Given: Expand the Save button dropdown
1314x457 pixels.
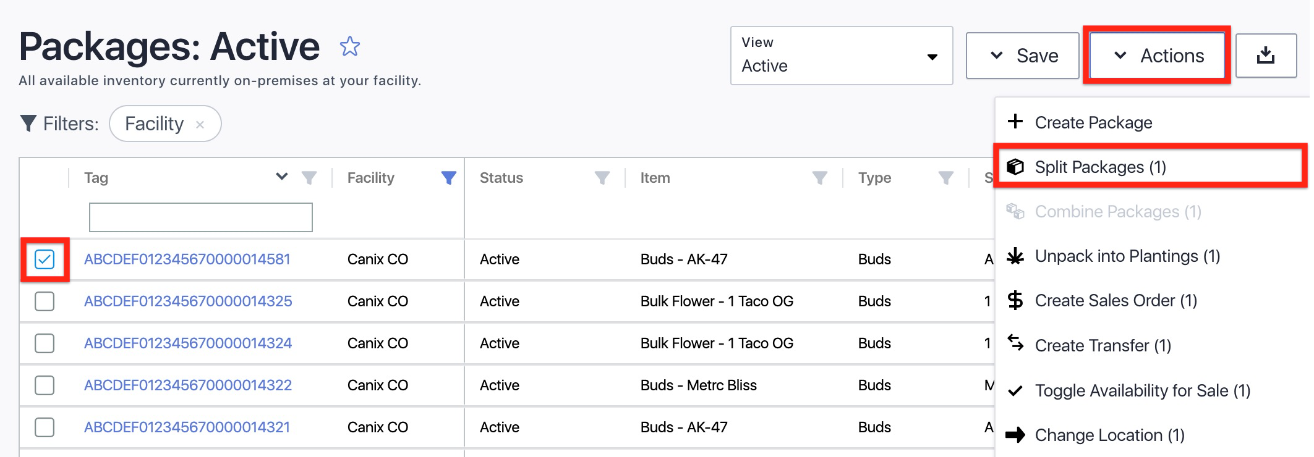Looking at the screenshot, I should point(1023,56).
